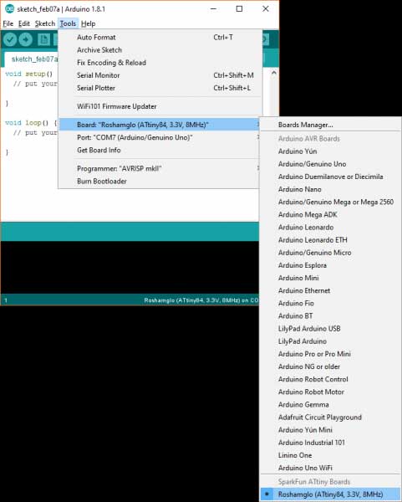Open the Sketch menu
The height and width of the screenshot is (502, 402).
[x=45, y=23]
